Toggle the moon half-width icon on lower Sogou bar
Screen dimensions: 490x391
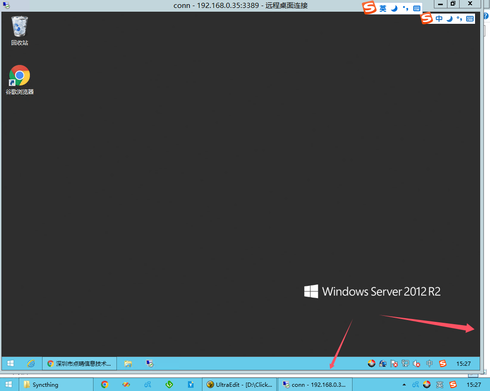coord(449,19)
